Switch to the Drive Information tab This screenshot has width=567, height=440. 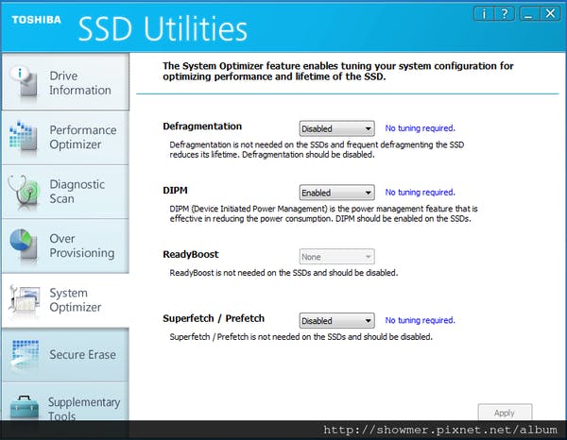coord(79,83)
